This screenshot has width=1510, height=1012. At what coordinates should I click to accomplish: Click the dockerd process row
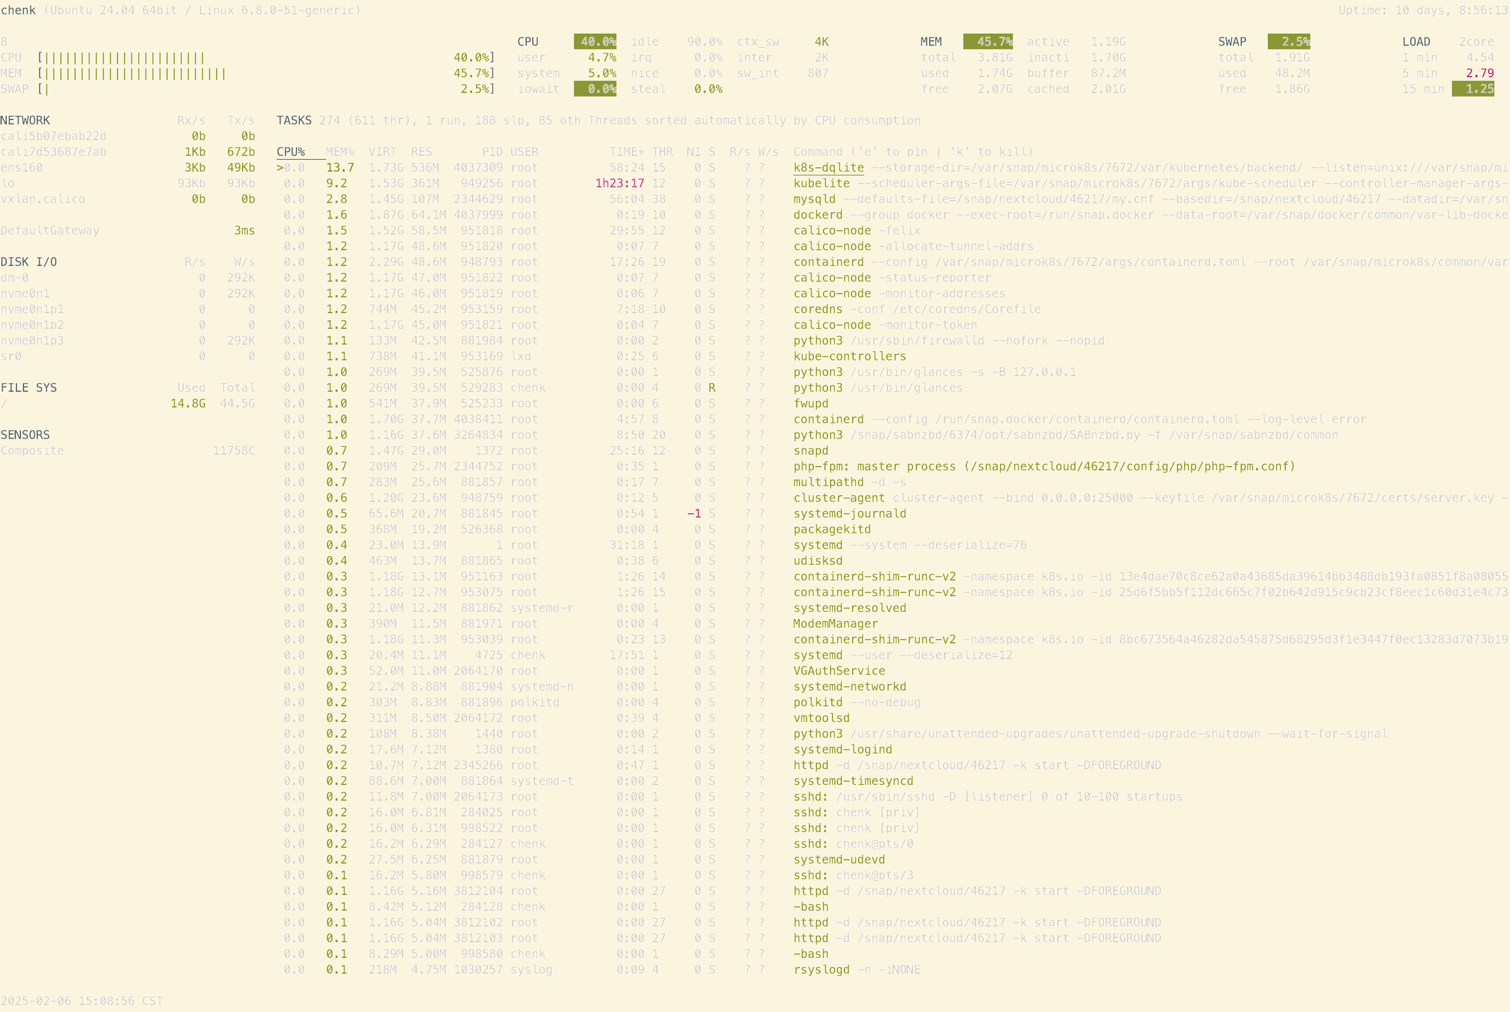[817, 215]
